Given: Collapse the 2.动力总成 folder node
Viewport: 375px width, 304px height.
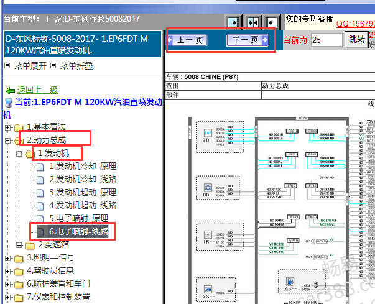Looking at the screenshot, I should tap(7, 140).
